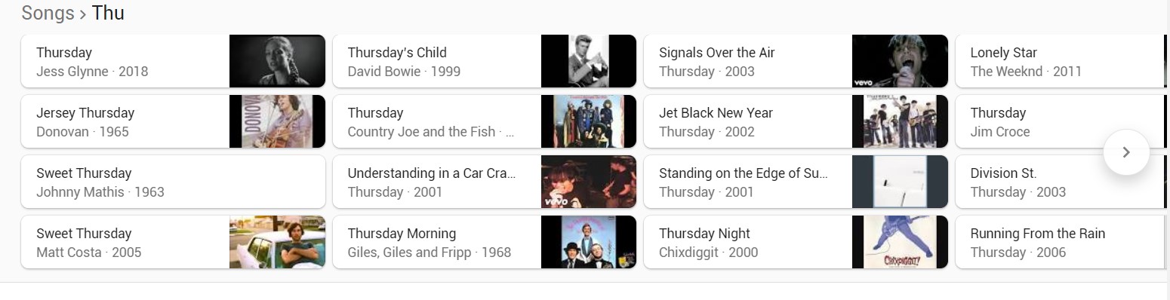Open Sweet Thursday by Johnny Mathis

[x=173, y=182]
